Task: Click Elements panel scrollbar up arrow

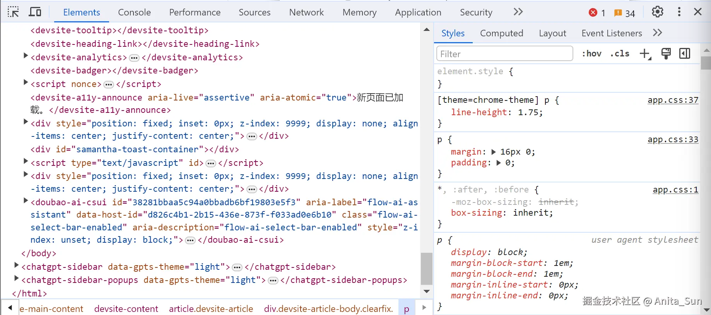Action: coord(427,30)
